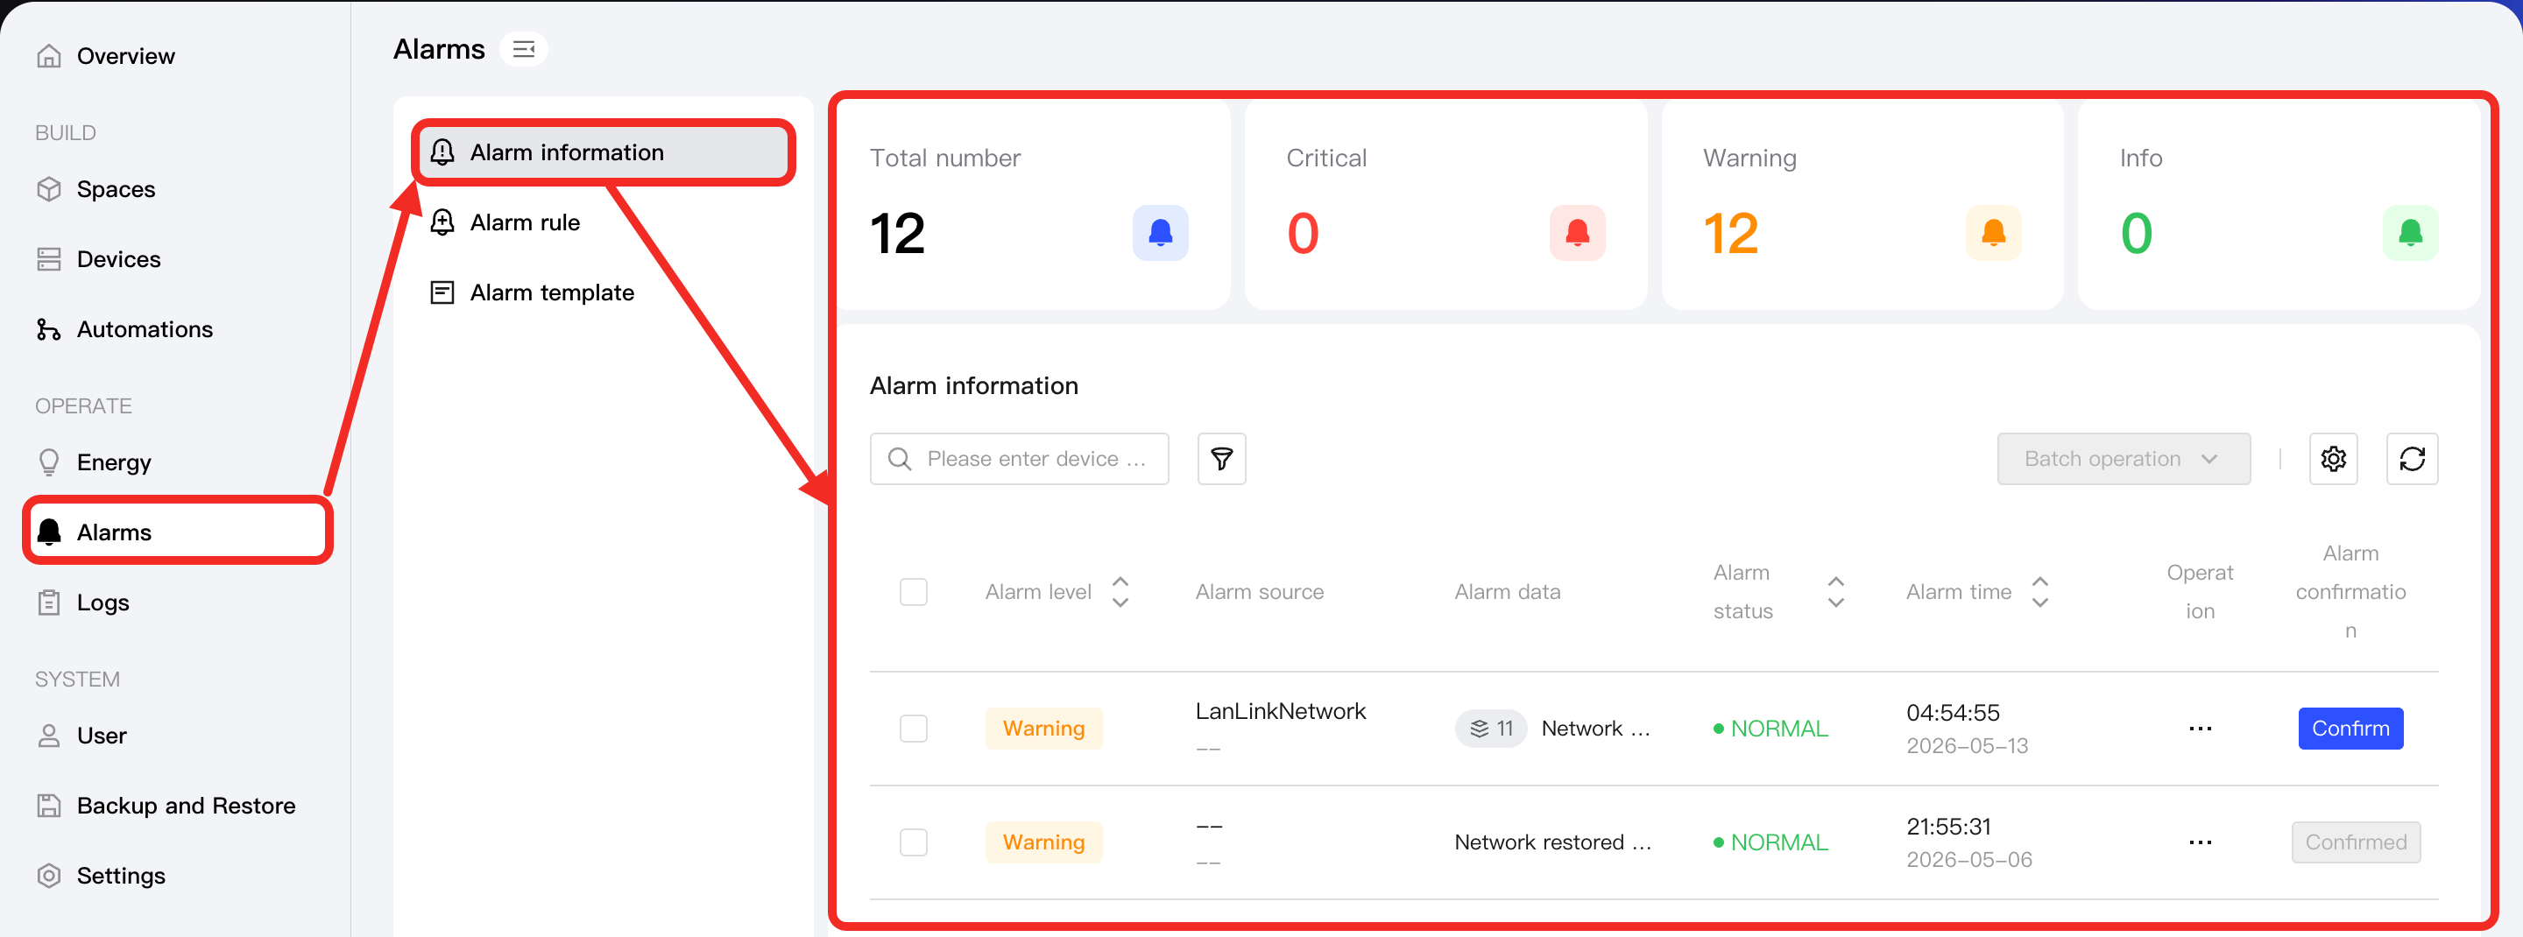Sort by Alarm time
Screen dimensions: 2523x937
pyautogui.click(x=2040, y=591)
